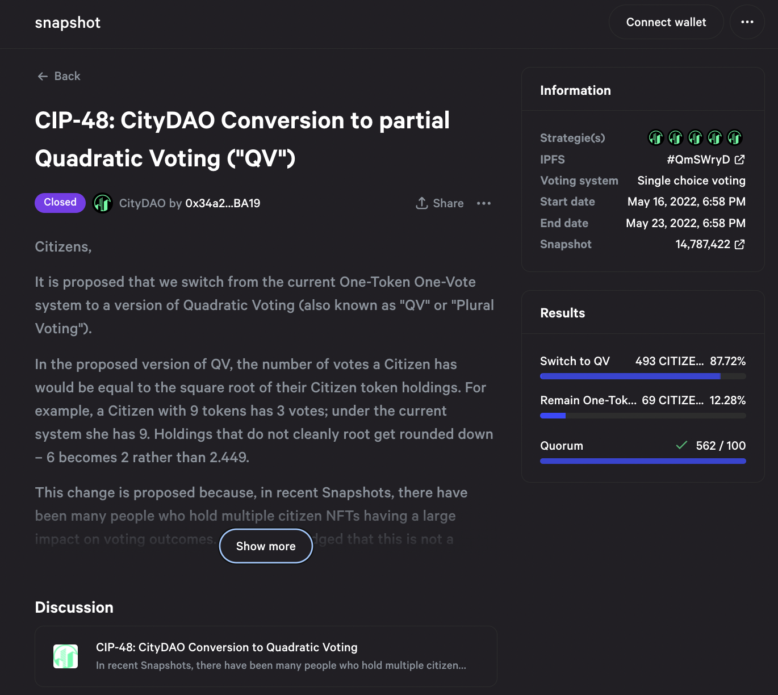Click the Closed status badge

click(60, 203)
